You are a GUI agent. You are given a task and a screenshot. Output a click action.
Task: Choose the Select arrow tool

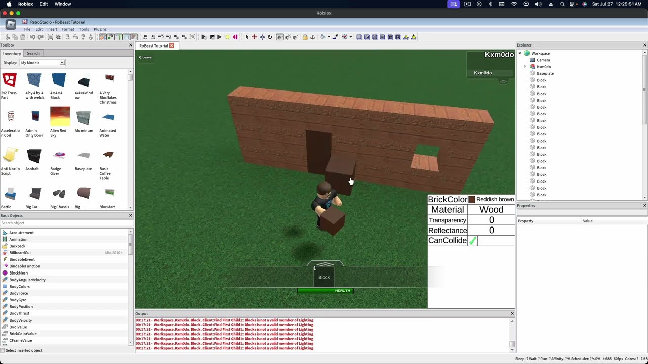(x=247, y=37)
